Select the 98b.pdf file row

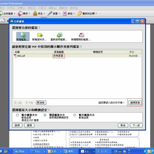[77, 56]
